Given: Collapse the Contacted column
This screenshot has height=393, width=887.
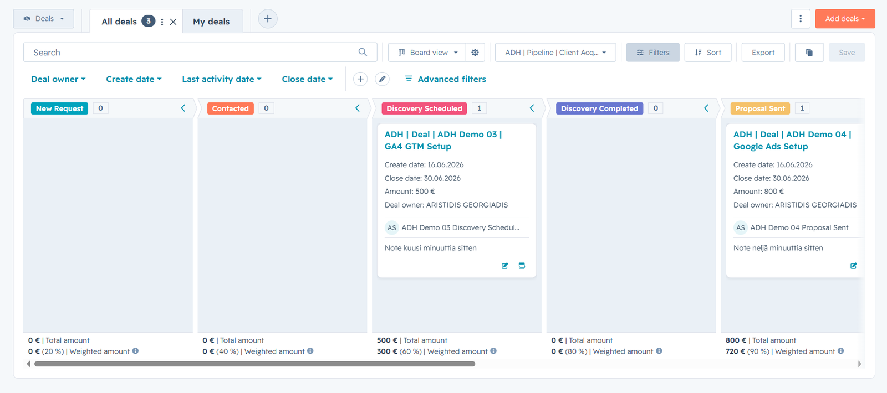Looking at the screenshot, I should tap(358, 108).
